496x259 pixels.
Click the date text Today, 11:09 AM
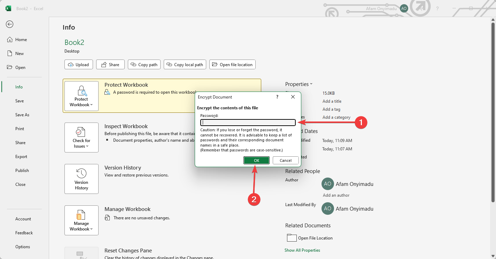[337, 141]
